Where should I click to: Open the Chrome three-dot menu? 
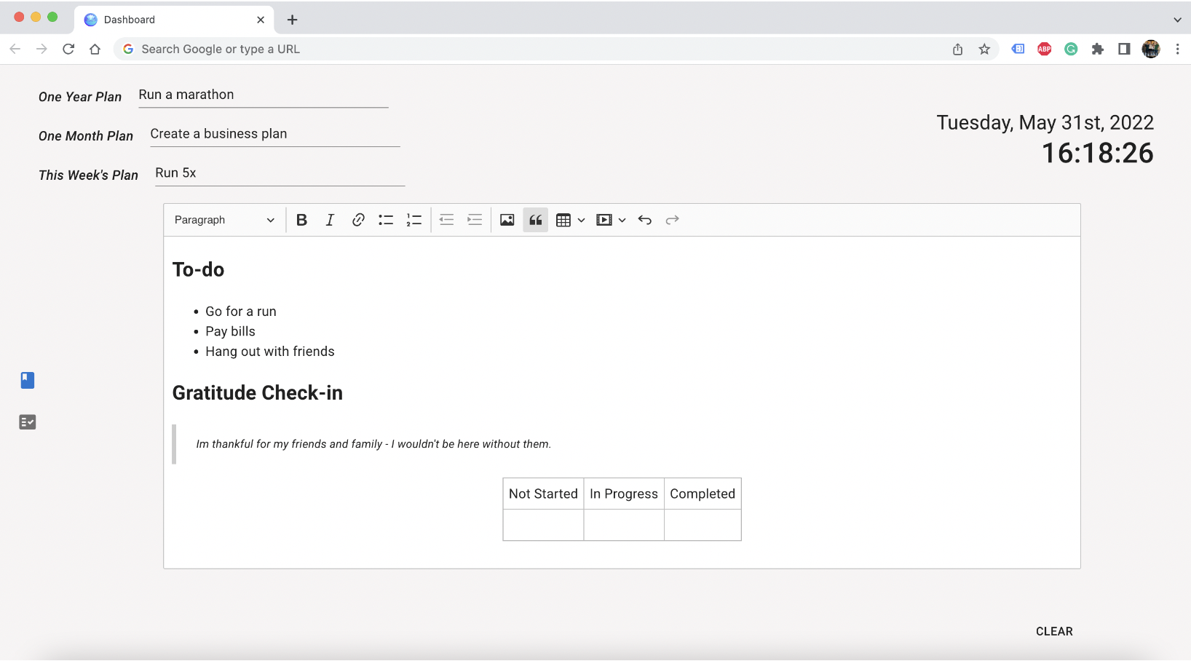coord(1177,49)
